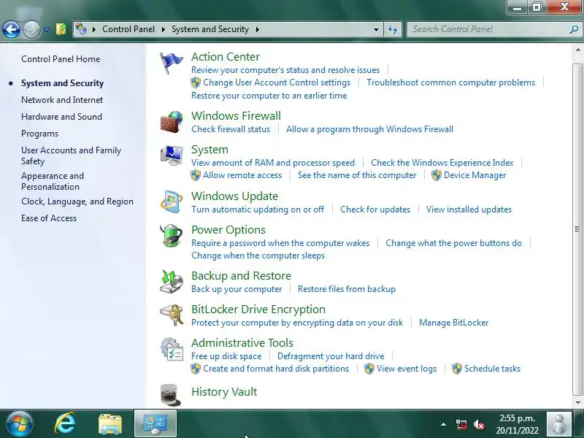Click Control Panel in the breadcrumb
584x438 pixels.
point(128,29)
